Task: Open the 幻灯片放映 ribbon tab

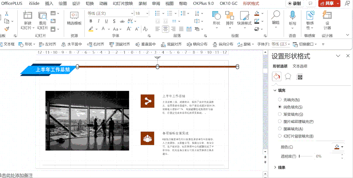Action: point(123,3)
